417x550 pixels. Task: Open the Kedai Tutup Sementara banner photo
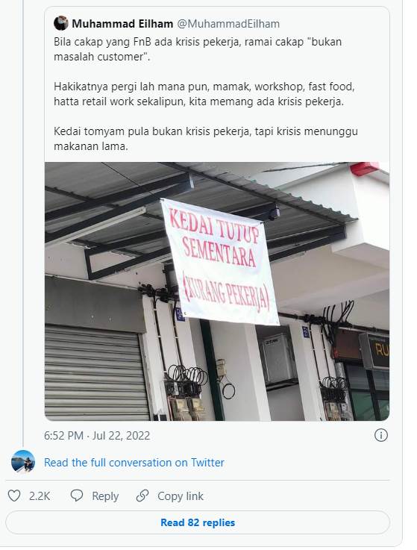(x=217, y=291)
